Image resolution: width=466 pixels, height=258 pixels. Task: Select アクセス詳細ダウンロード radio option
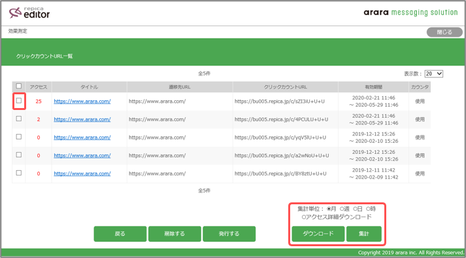point(304,217)
